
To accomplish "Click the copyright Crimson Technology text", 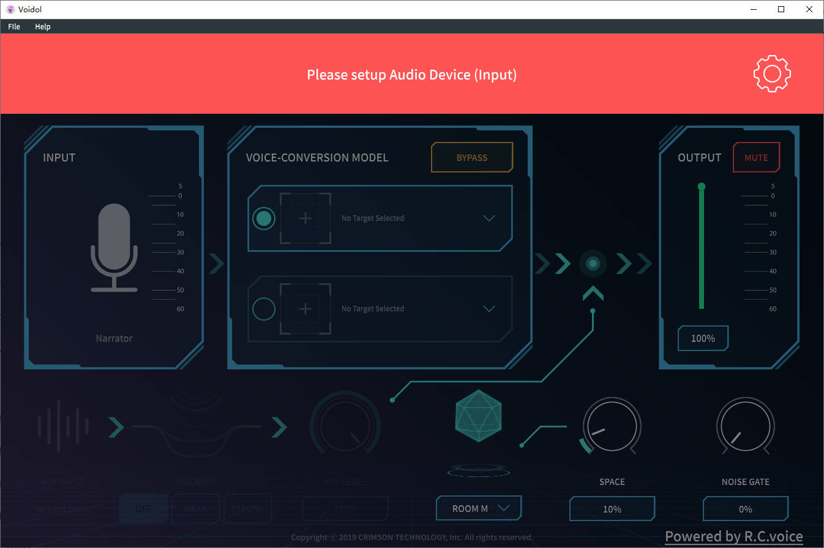I will click(412, 537).
